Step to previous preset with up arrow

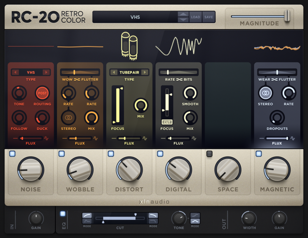pyautogui.click(x=183, y=14)
